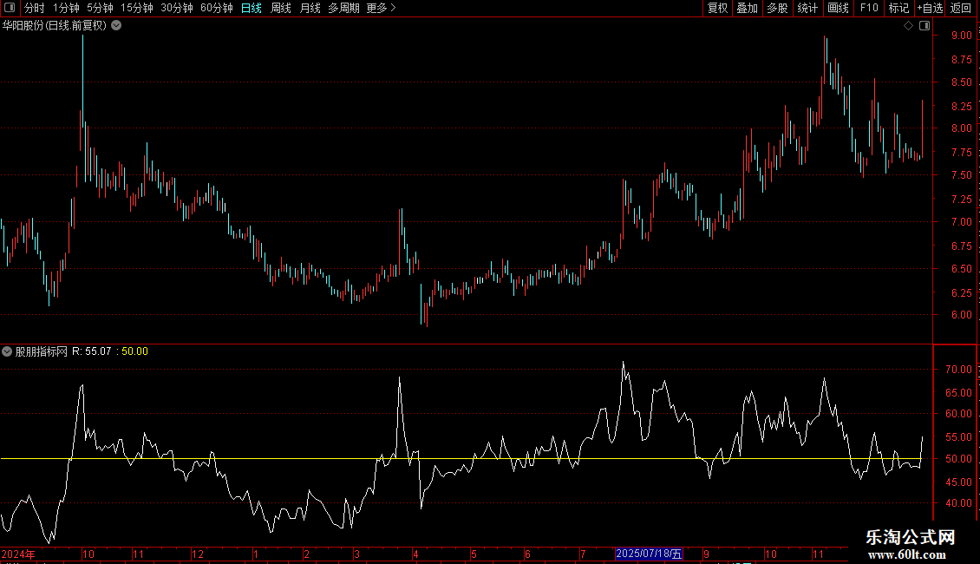Switch to 日线 daily chart
The image size is (980, 564).
(x=252, y=8)
